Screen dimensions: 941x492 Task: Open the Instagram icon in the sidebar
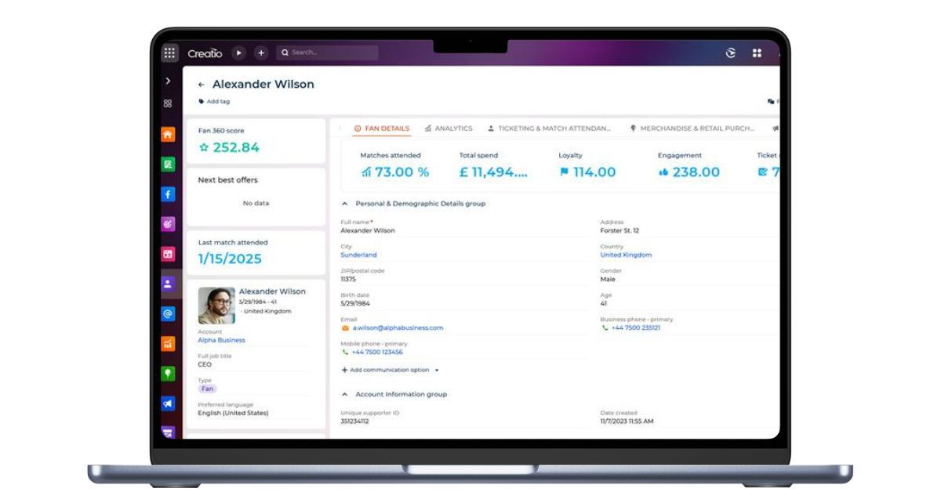coord(168,224)
